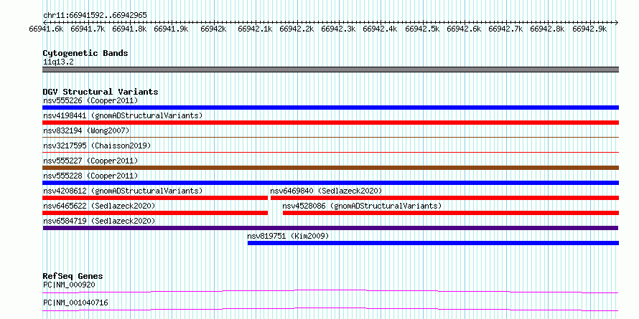Click the 66942k ruler tick label

(x=213, y=29)
